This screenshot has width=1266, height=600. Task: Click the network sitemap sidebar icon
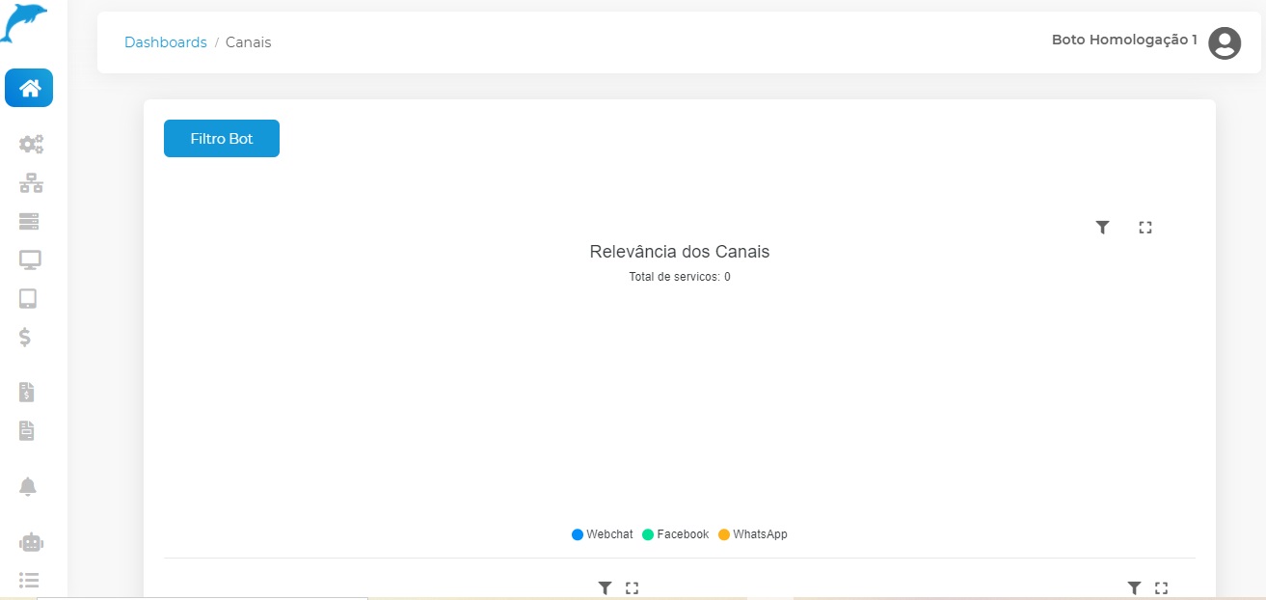(31, 183)
